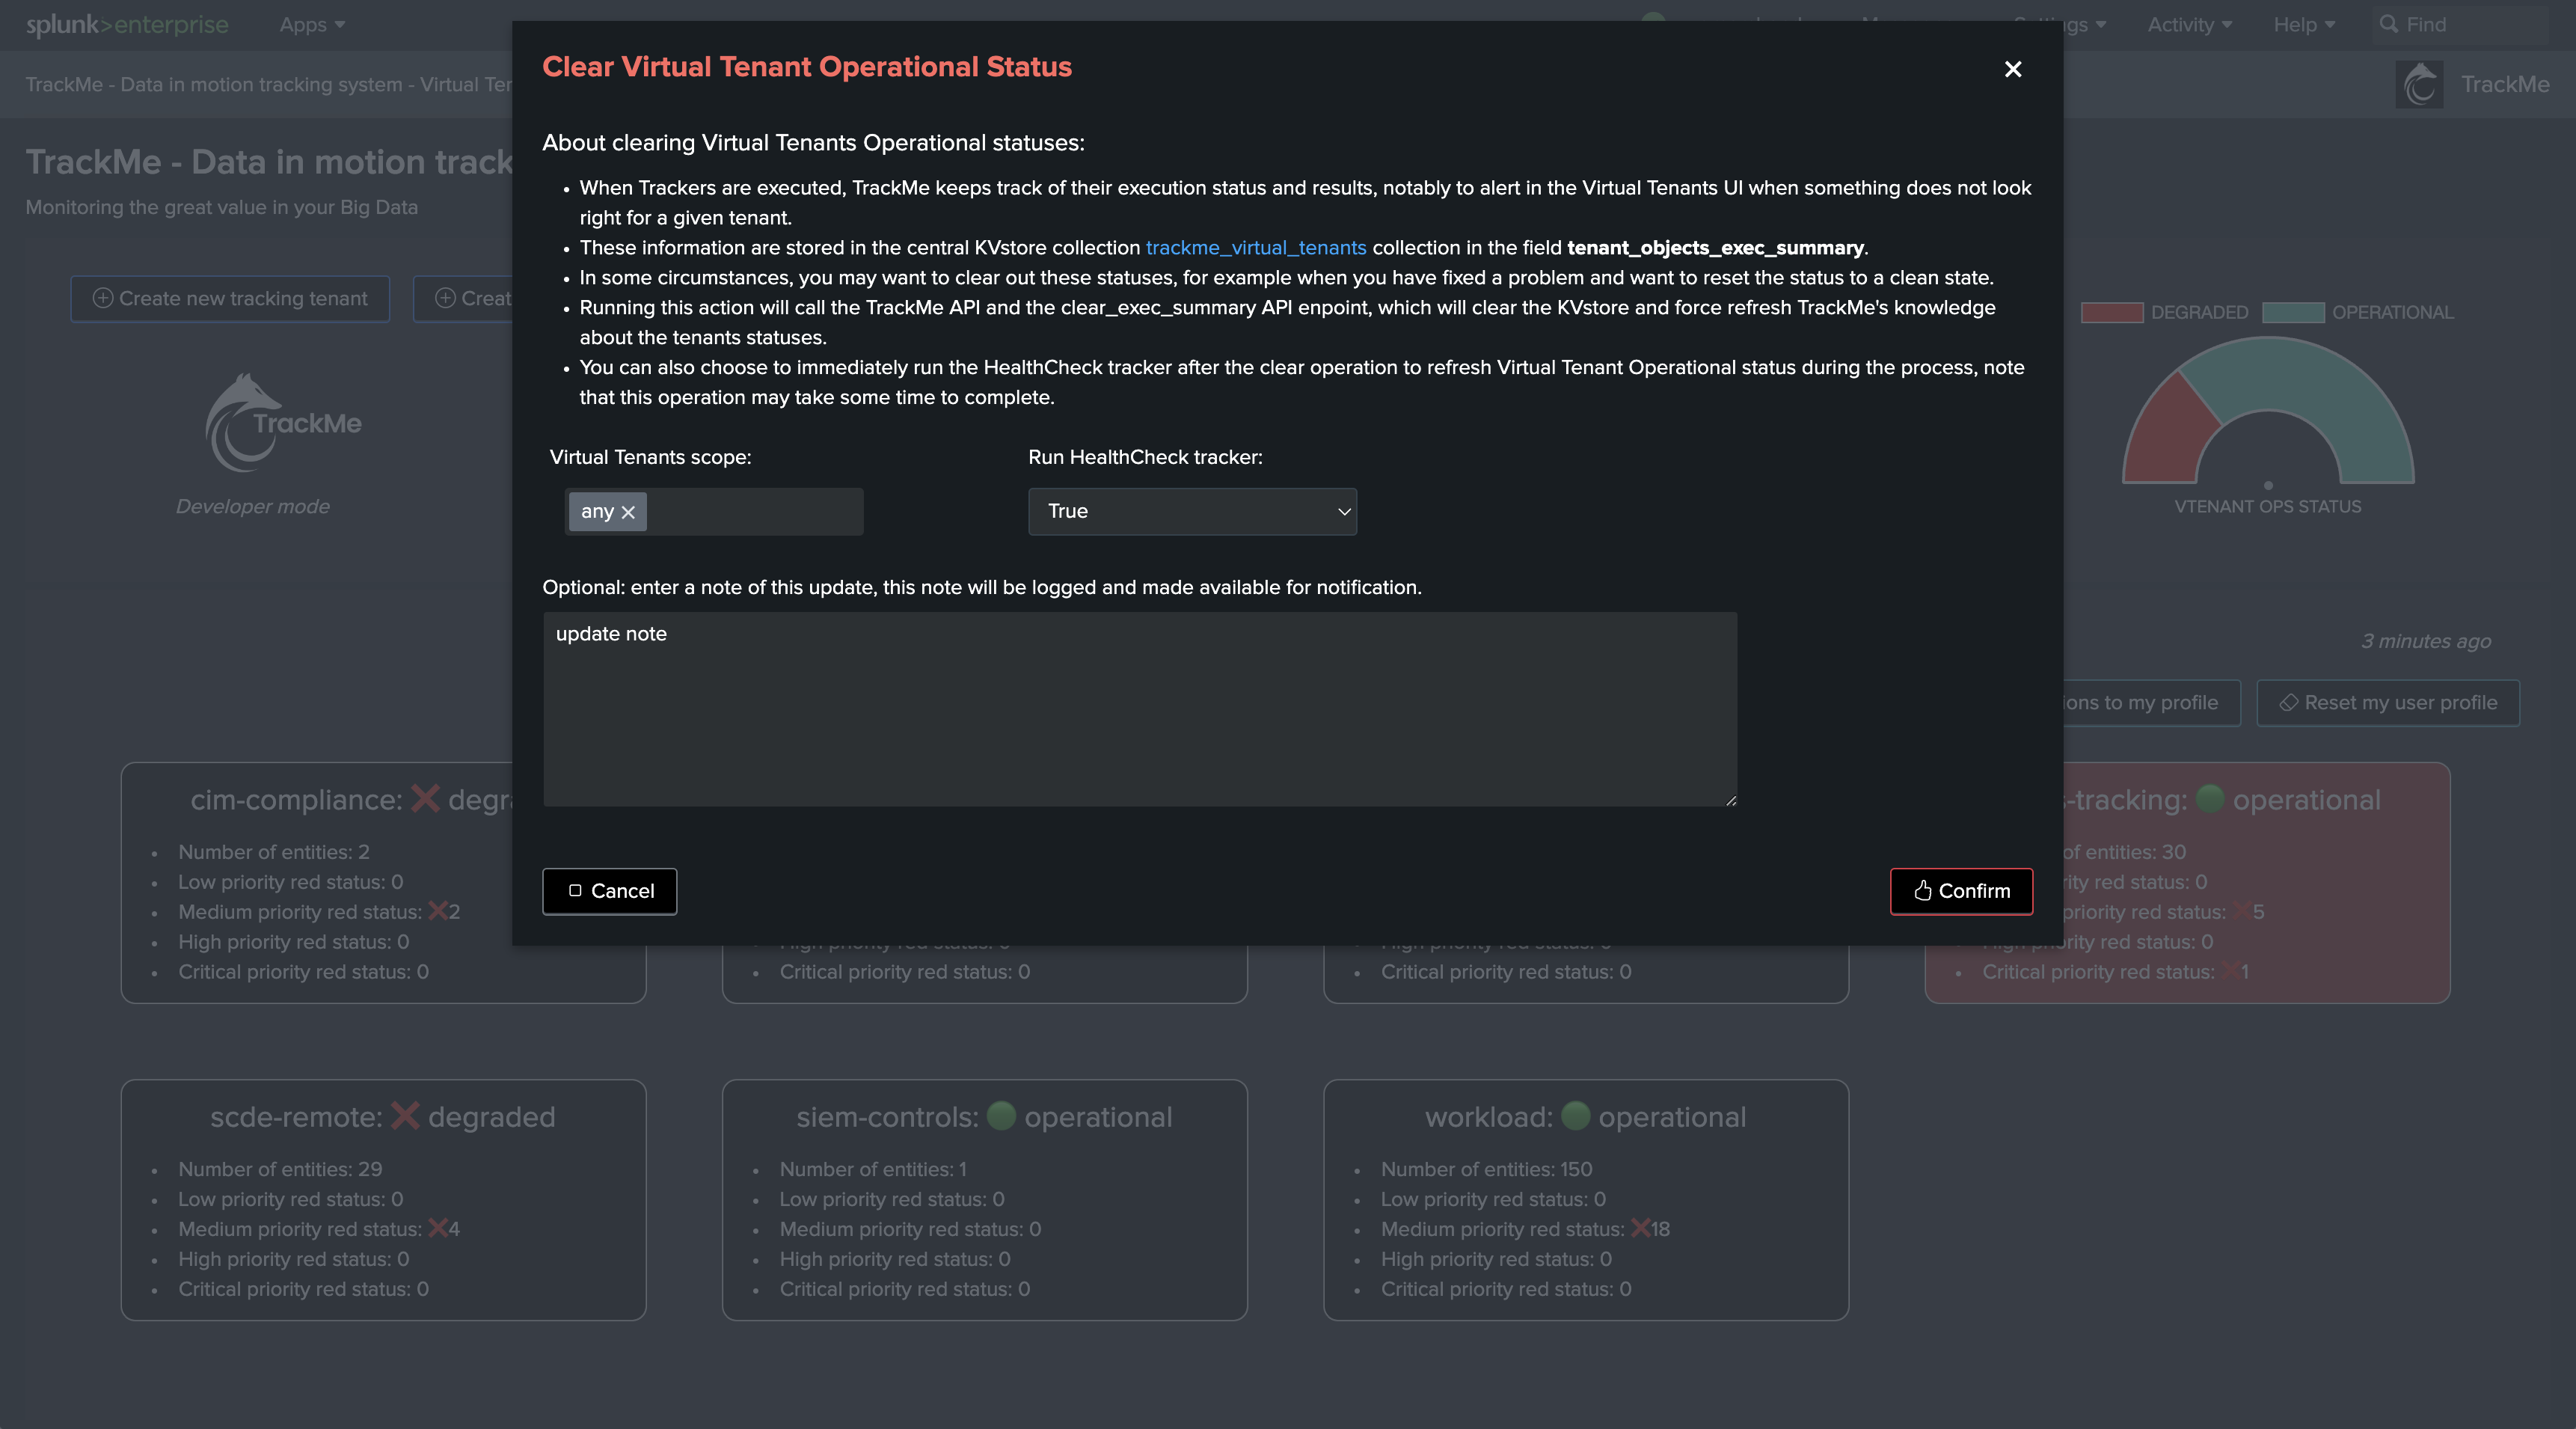Click Create new tracking tenant button
This screenshot has width=2576, height=1429.
click(230, 299)
